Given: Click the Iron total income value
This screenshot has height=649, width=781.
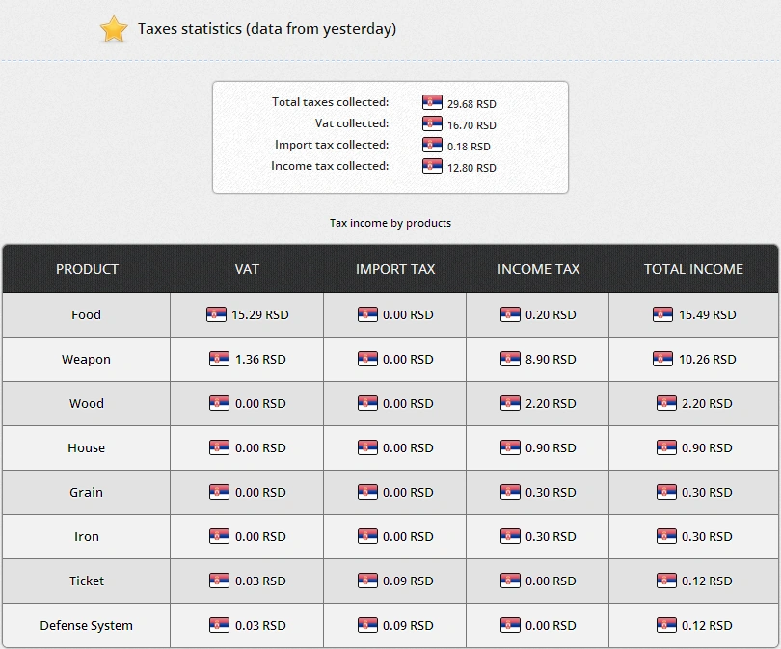Looking at the screenshot, I should coord(707,537).
